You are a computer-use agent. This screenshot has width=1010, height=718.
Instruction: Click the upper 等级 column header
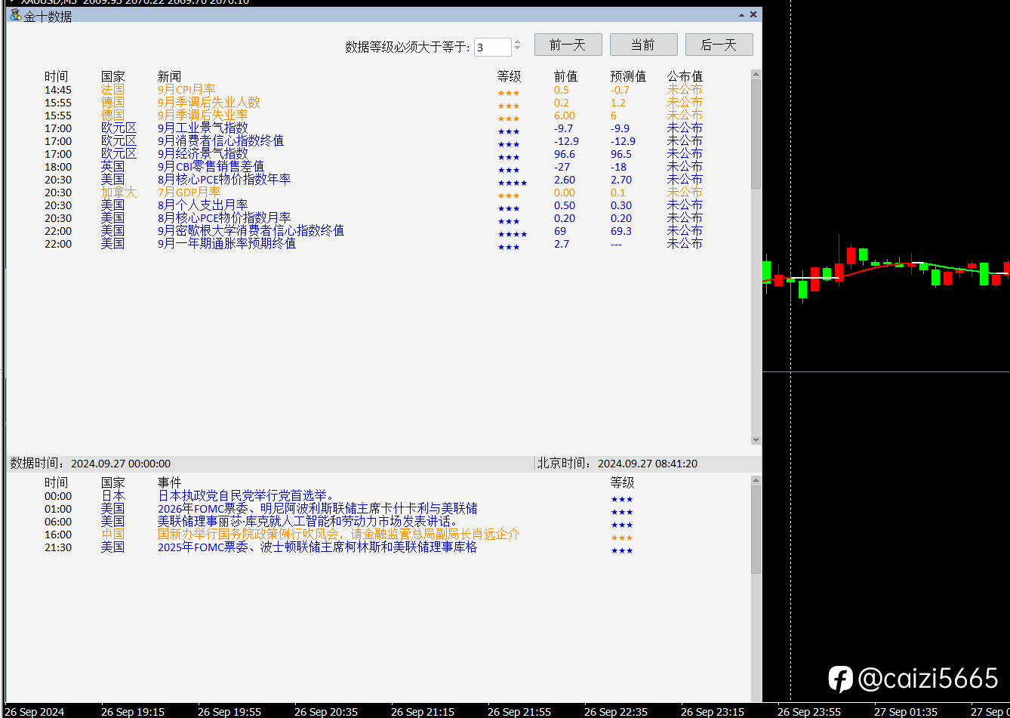point(509,76)
